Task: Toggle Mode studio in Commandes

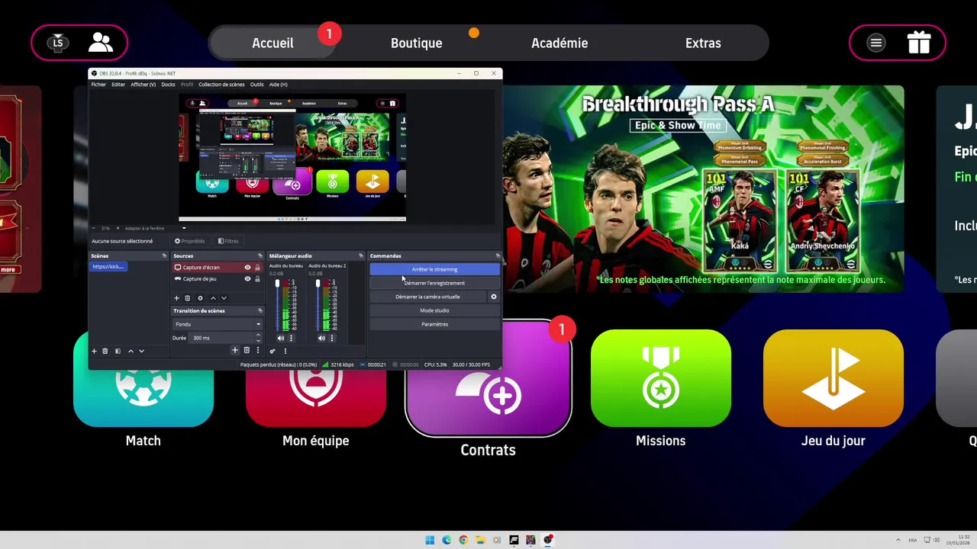Action: 434,310
